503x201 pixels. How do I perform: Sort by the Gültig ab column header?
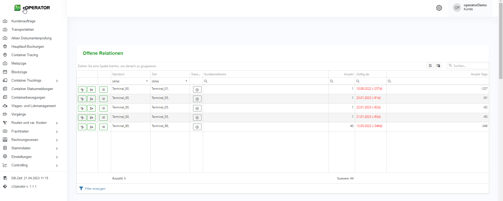pos(363,74)
